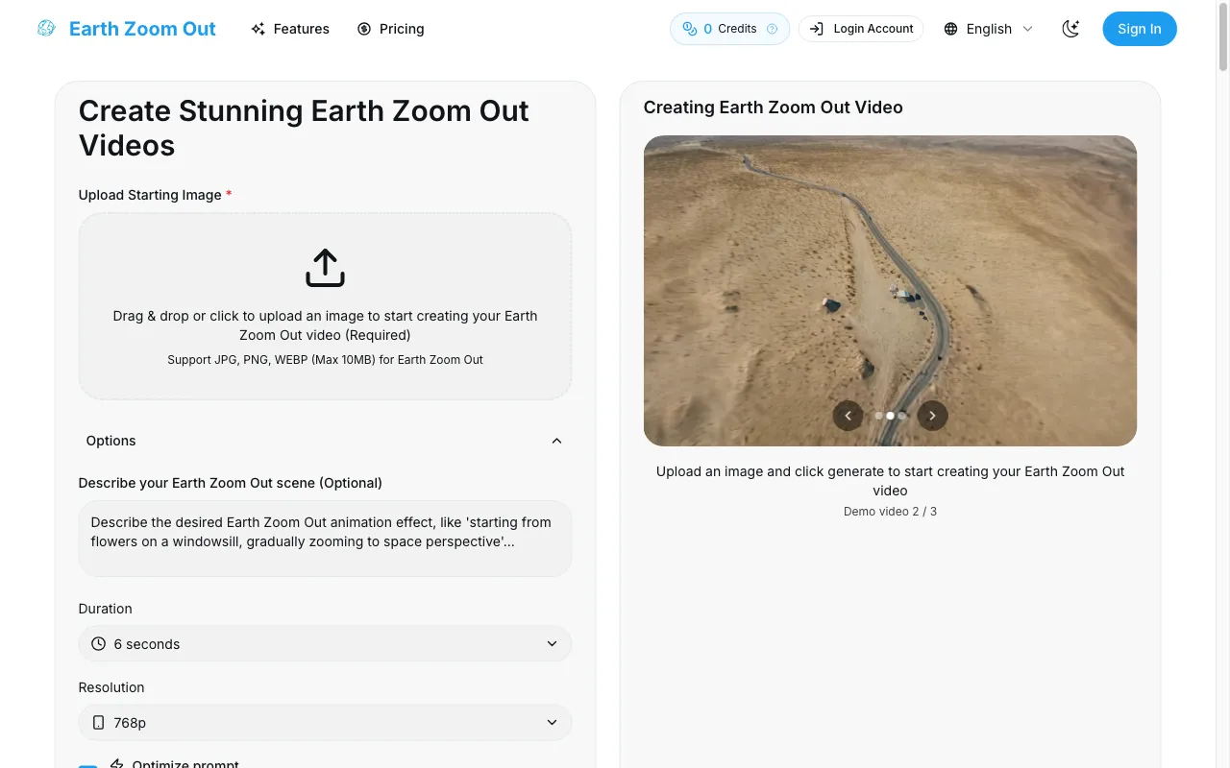Open the Duration 6 seconds dropdown
Screen dimensions: 1230x768
(325, 644)
